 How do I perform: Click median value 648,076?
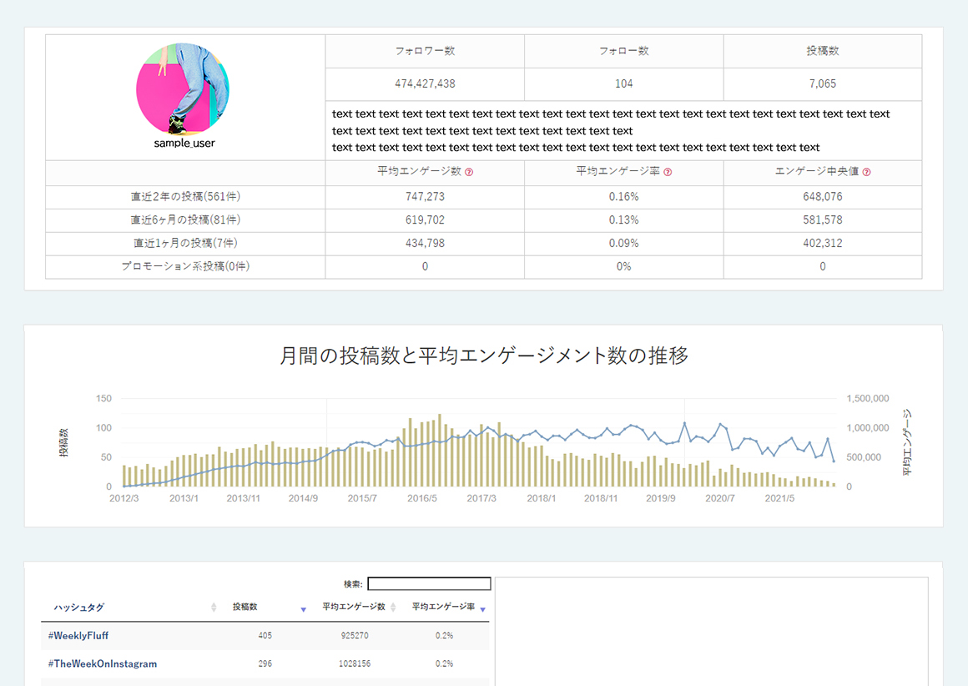(x=822, y=197)
